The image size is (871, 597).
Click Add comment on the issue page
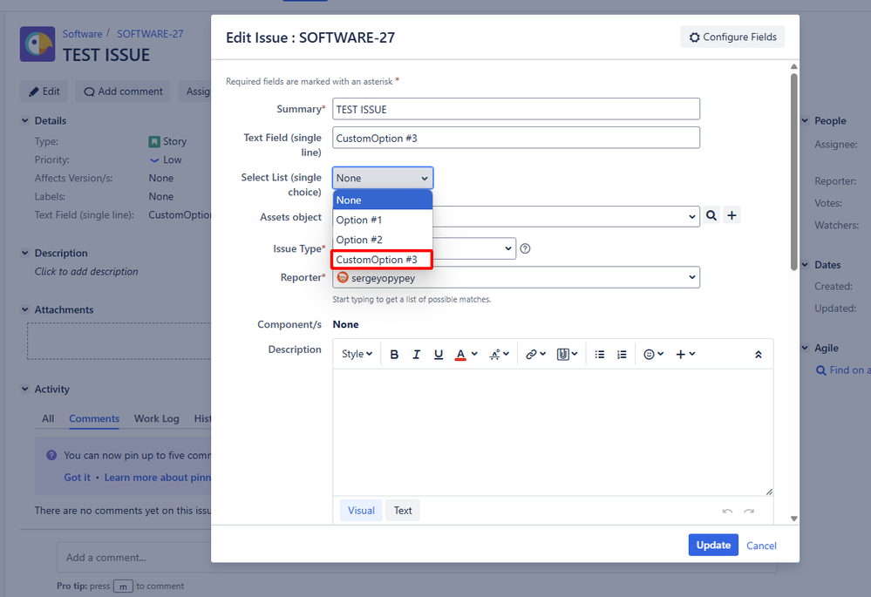[123, 92]
